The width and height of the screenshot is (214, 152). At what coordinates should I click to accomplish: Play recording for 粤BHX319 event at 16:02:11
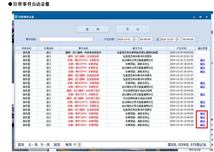[203, 87]
